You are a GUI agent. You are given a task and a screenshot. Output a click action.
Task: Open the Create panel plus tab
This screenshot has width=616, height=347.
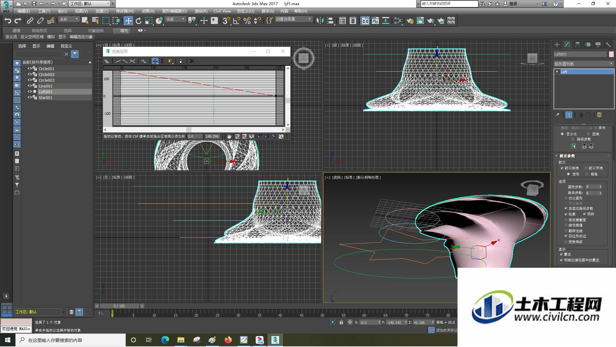point(557,45)
